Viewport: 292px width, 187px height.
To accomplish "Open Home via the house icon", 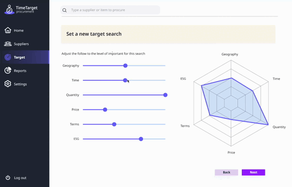I will 8,30.
